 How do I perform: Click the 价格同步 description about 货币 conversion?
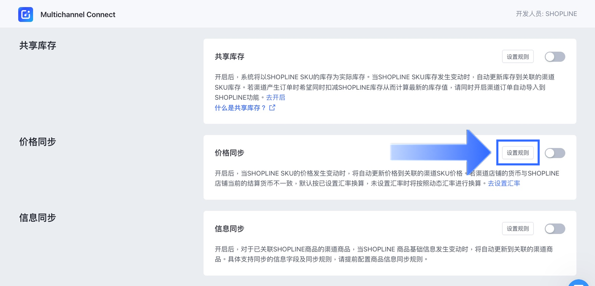coord(387,178)
